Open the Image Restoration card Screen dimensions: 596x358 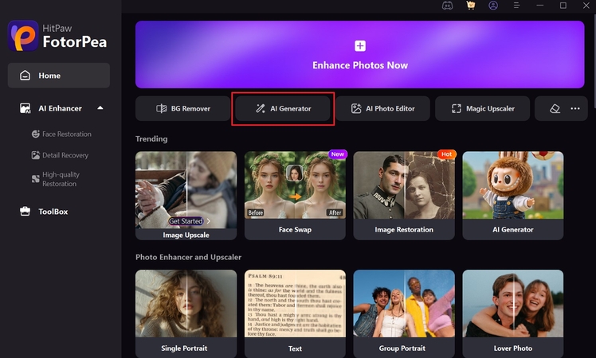tap(404, 196)
